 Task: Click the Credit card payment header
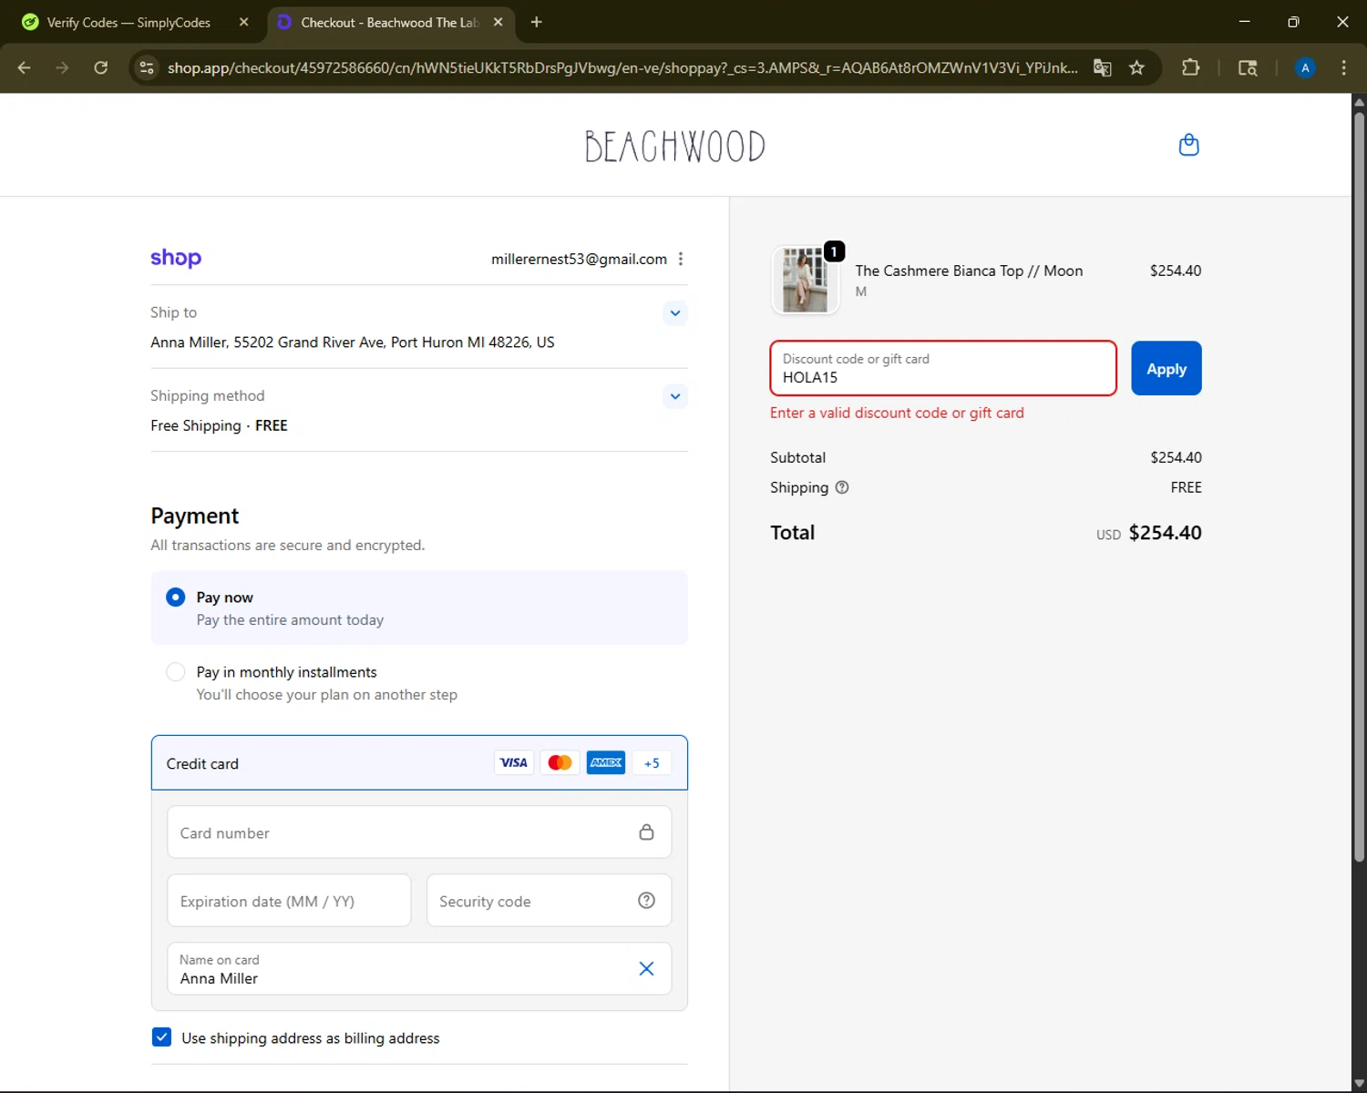pos(419,762)
